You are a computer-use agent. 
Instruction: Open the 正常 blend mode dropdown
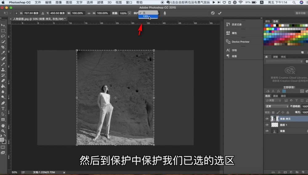(277, 106)
